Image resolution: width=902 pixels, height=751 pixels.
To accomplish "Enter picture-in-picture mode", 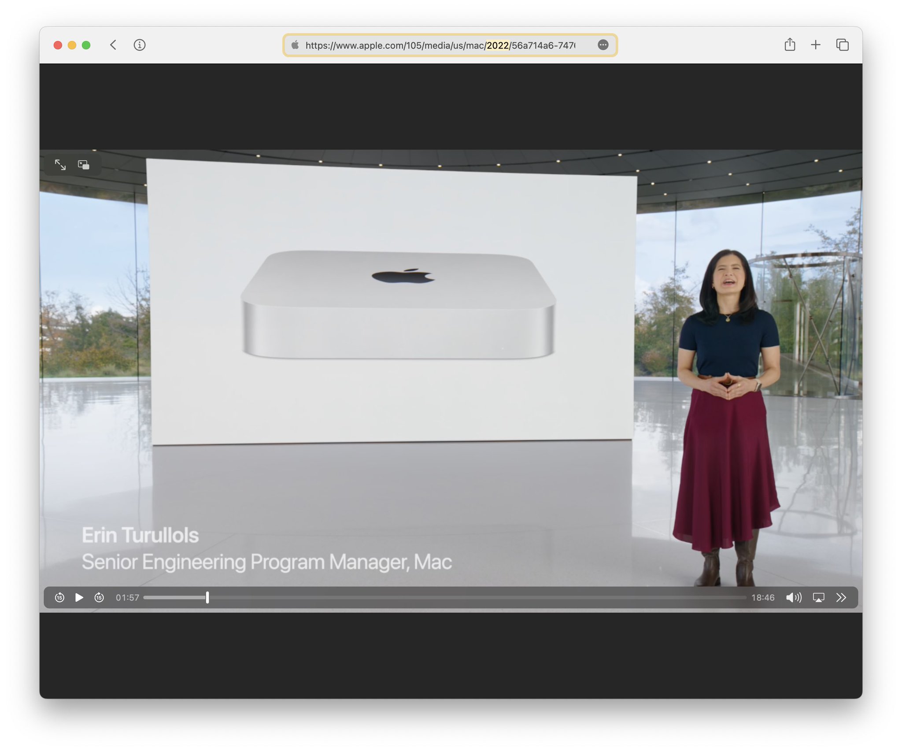I will point(84,165).
